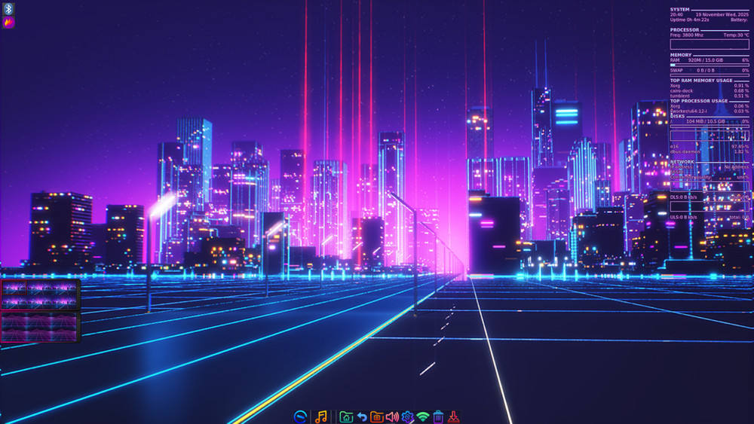Screen dimensions: 754x424
Task: Click the processor usage graph box
Action: [710, 44]
